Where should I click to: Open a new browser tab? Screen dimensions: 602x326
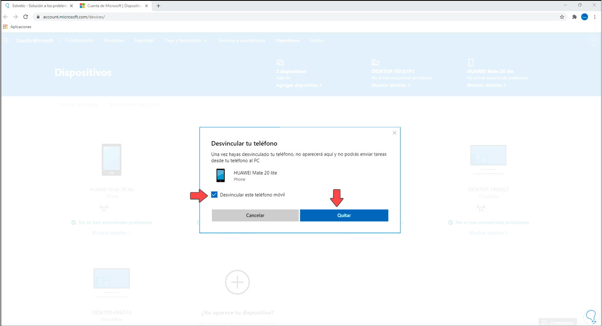click(158, 6)
